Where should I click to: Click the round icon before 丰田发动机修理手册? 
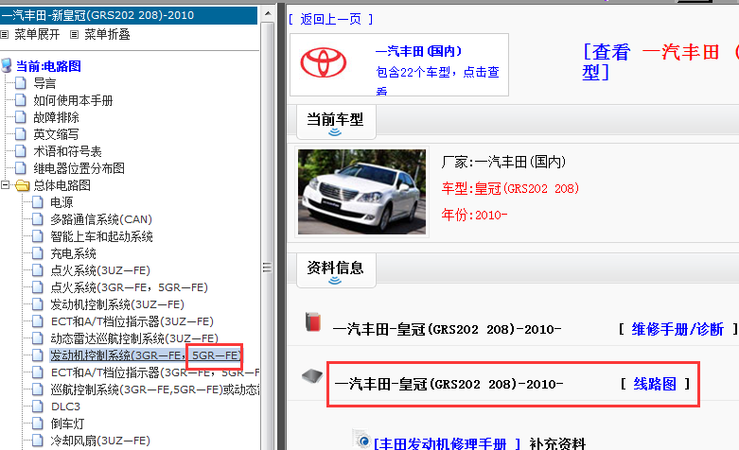coord(363,441)
